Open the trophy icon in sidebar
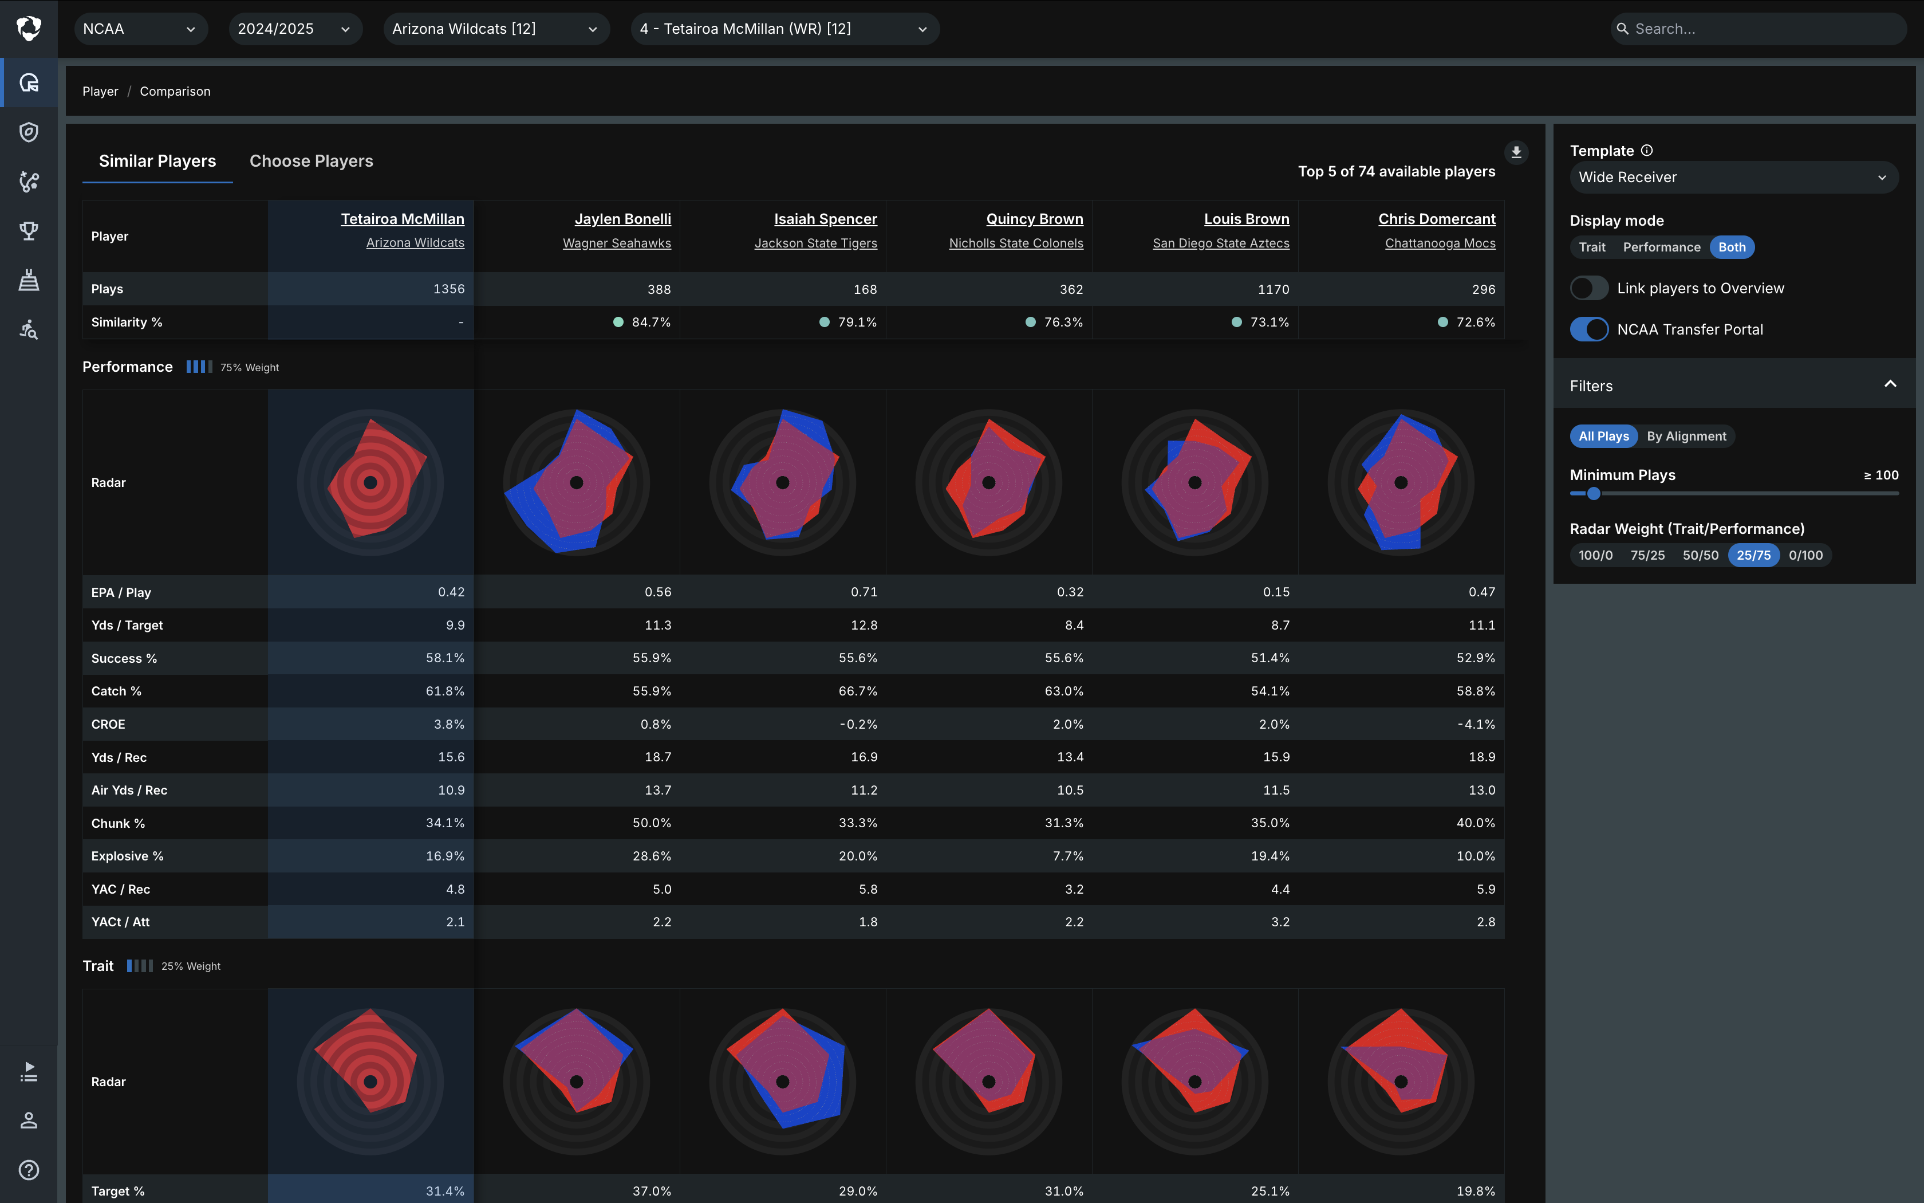This screenshot has width=1924, height=1203. point(29,231)
